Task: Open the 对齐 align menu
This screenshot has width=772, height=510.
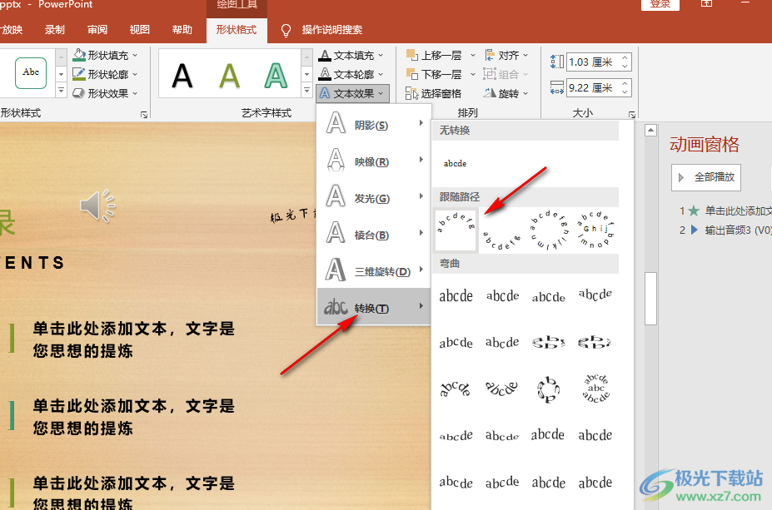Action: point(506,55)
